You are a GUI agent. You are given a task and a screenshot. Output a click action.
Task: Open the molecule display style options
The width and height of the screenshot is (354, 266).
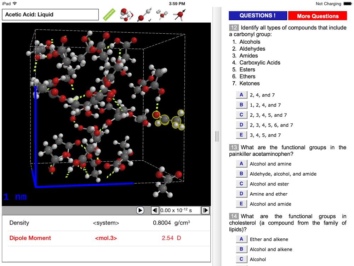126,15
